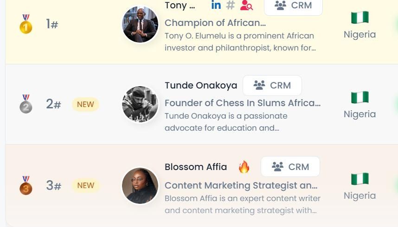Image resolution: width=398 pixels, height=227 pixels.
Task: Open Tunde Onakoya's profile name link
Action: coord(201,86)
